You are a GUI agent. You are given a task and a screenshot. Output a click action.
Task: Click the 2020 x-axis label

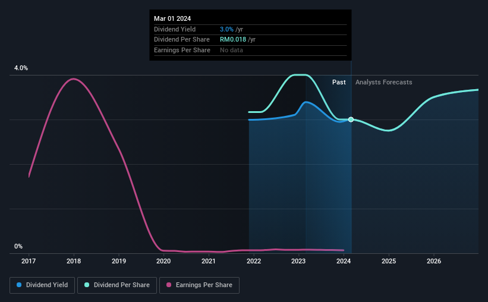point(163,261)
